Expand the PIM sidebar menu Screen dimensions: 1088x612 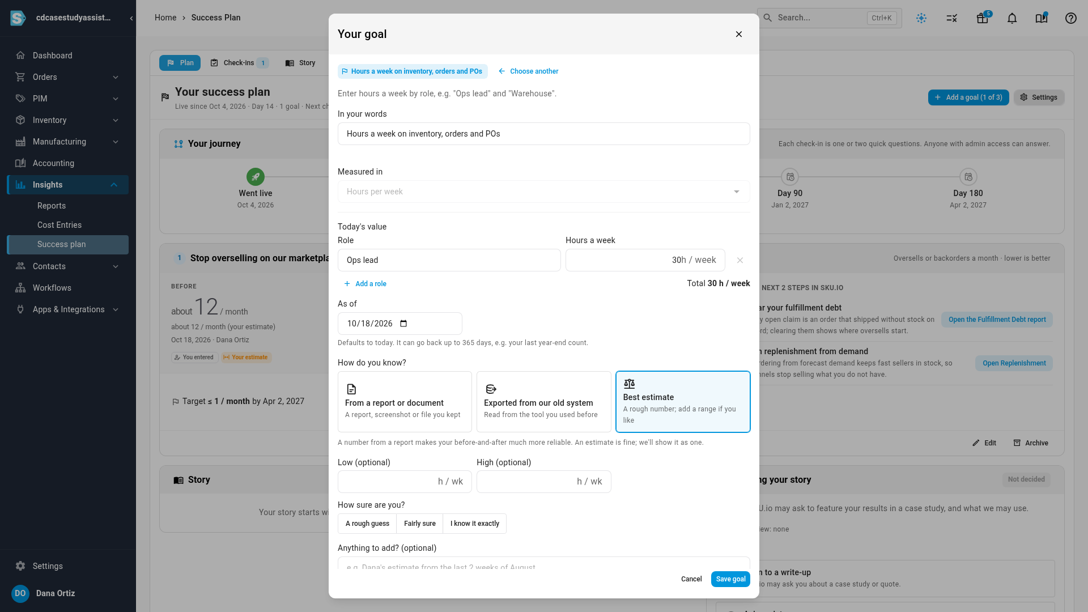click(x=68, y=99)
